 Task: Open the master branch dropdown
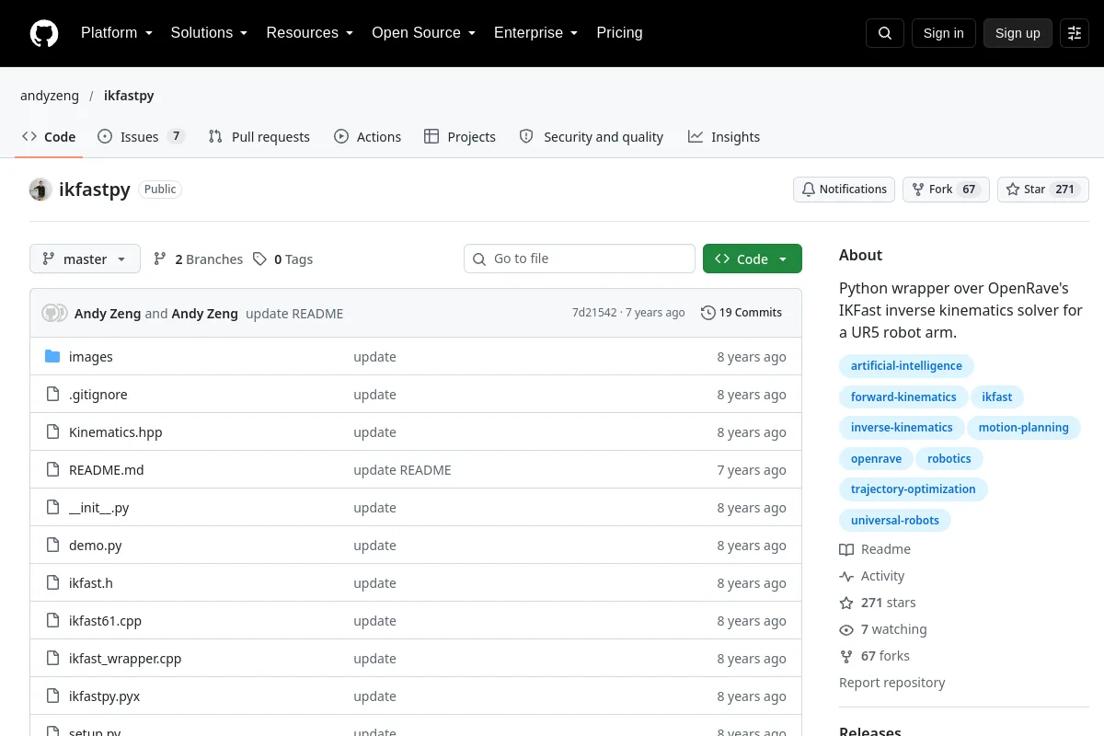(x=85, y=259)
